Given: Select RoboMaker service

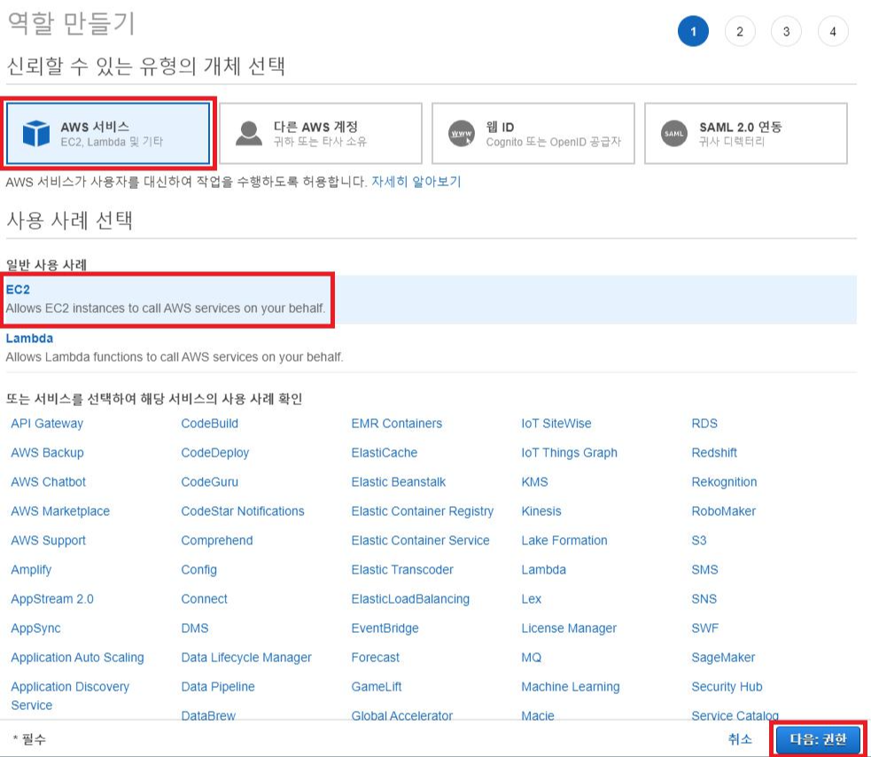Looking at the screenshot, I should (x=723, y=511).
